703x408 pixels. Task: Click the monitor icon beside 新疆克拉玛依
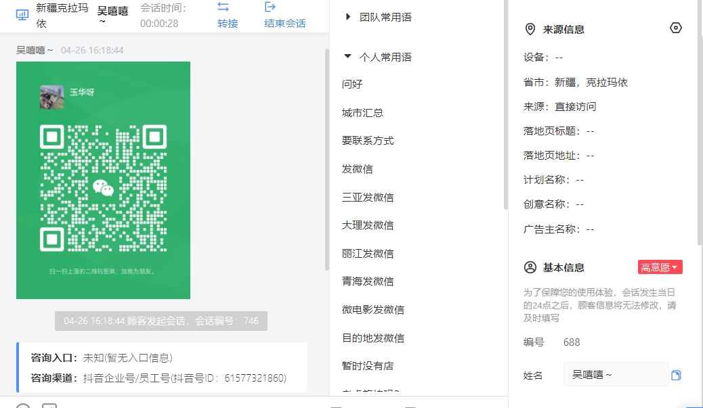(x=22, y=16)
